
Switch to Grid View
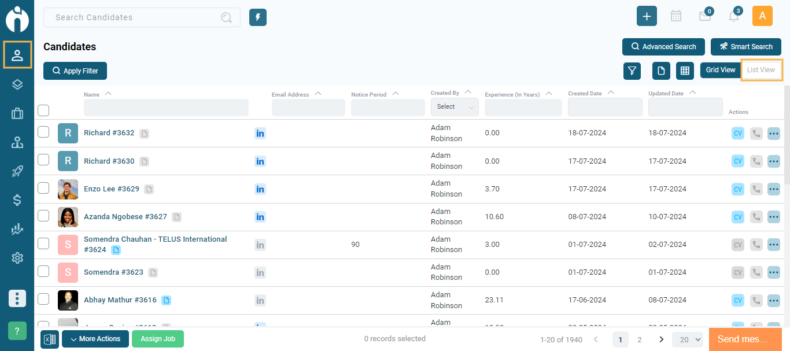tap(721, 69)
